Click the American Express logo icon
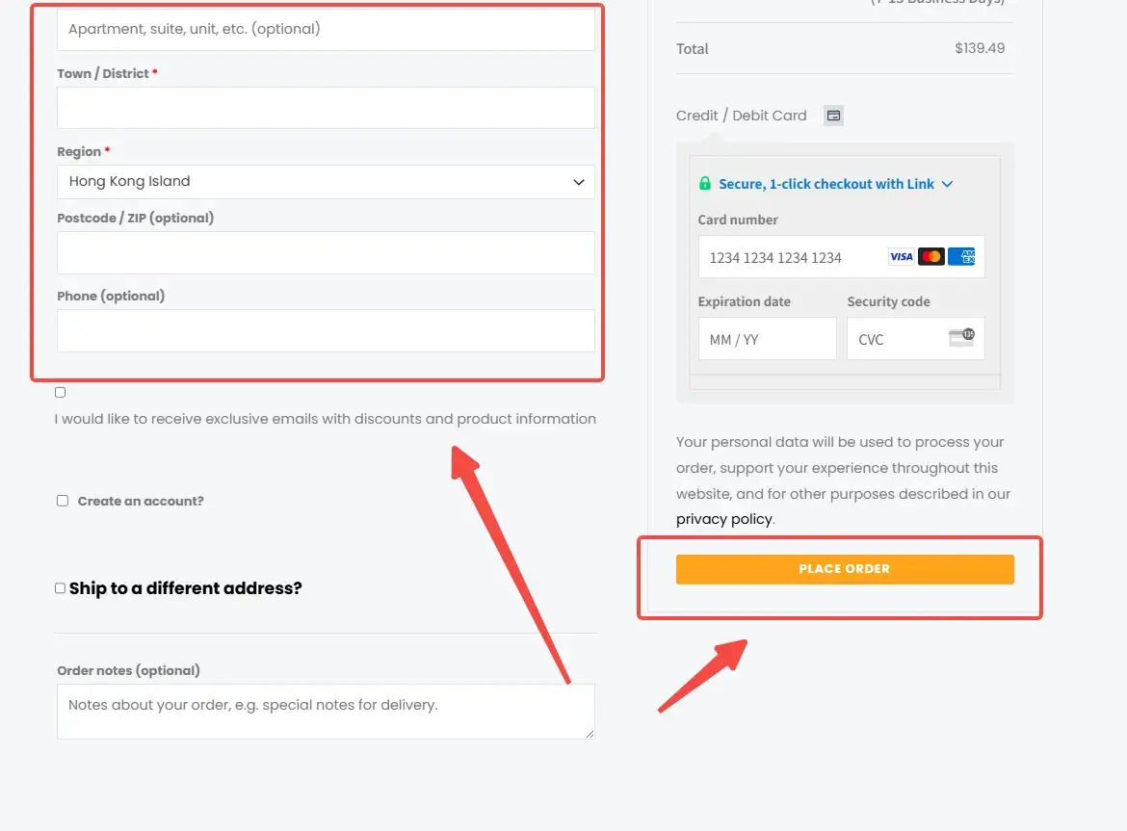Image resolution: width=1127 pixels, height=831 pixels. [x=961, y=256]
